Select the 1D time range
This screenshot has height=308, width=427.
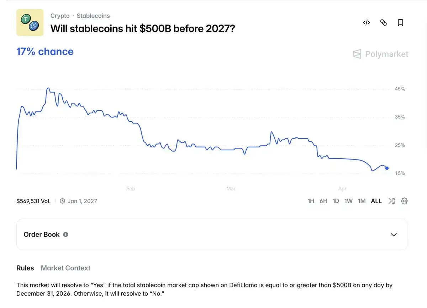336,201
